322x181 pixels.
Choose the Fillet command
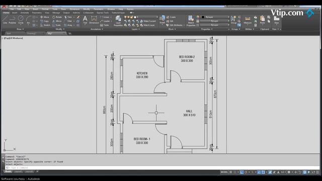(x=68, y=21)
